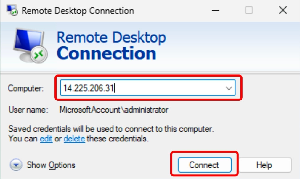Minimize the Remote Desktop Connection window

pyautogui.click(x=216, y=11)
